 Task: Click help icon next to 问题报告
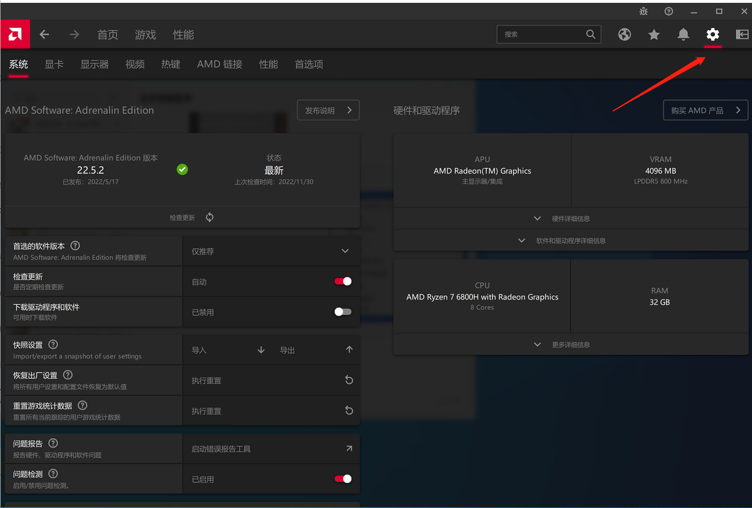tap(53, 443)
